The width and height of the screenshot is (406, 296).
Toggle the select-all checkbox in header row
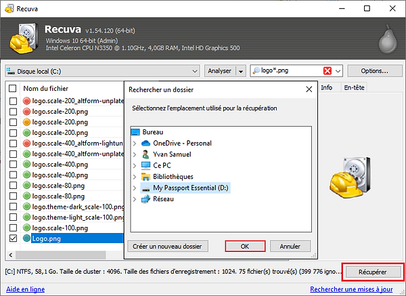pos(13,88)
